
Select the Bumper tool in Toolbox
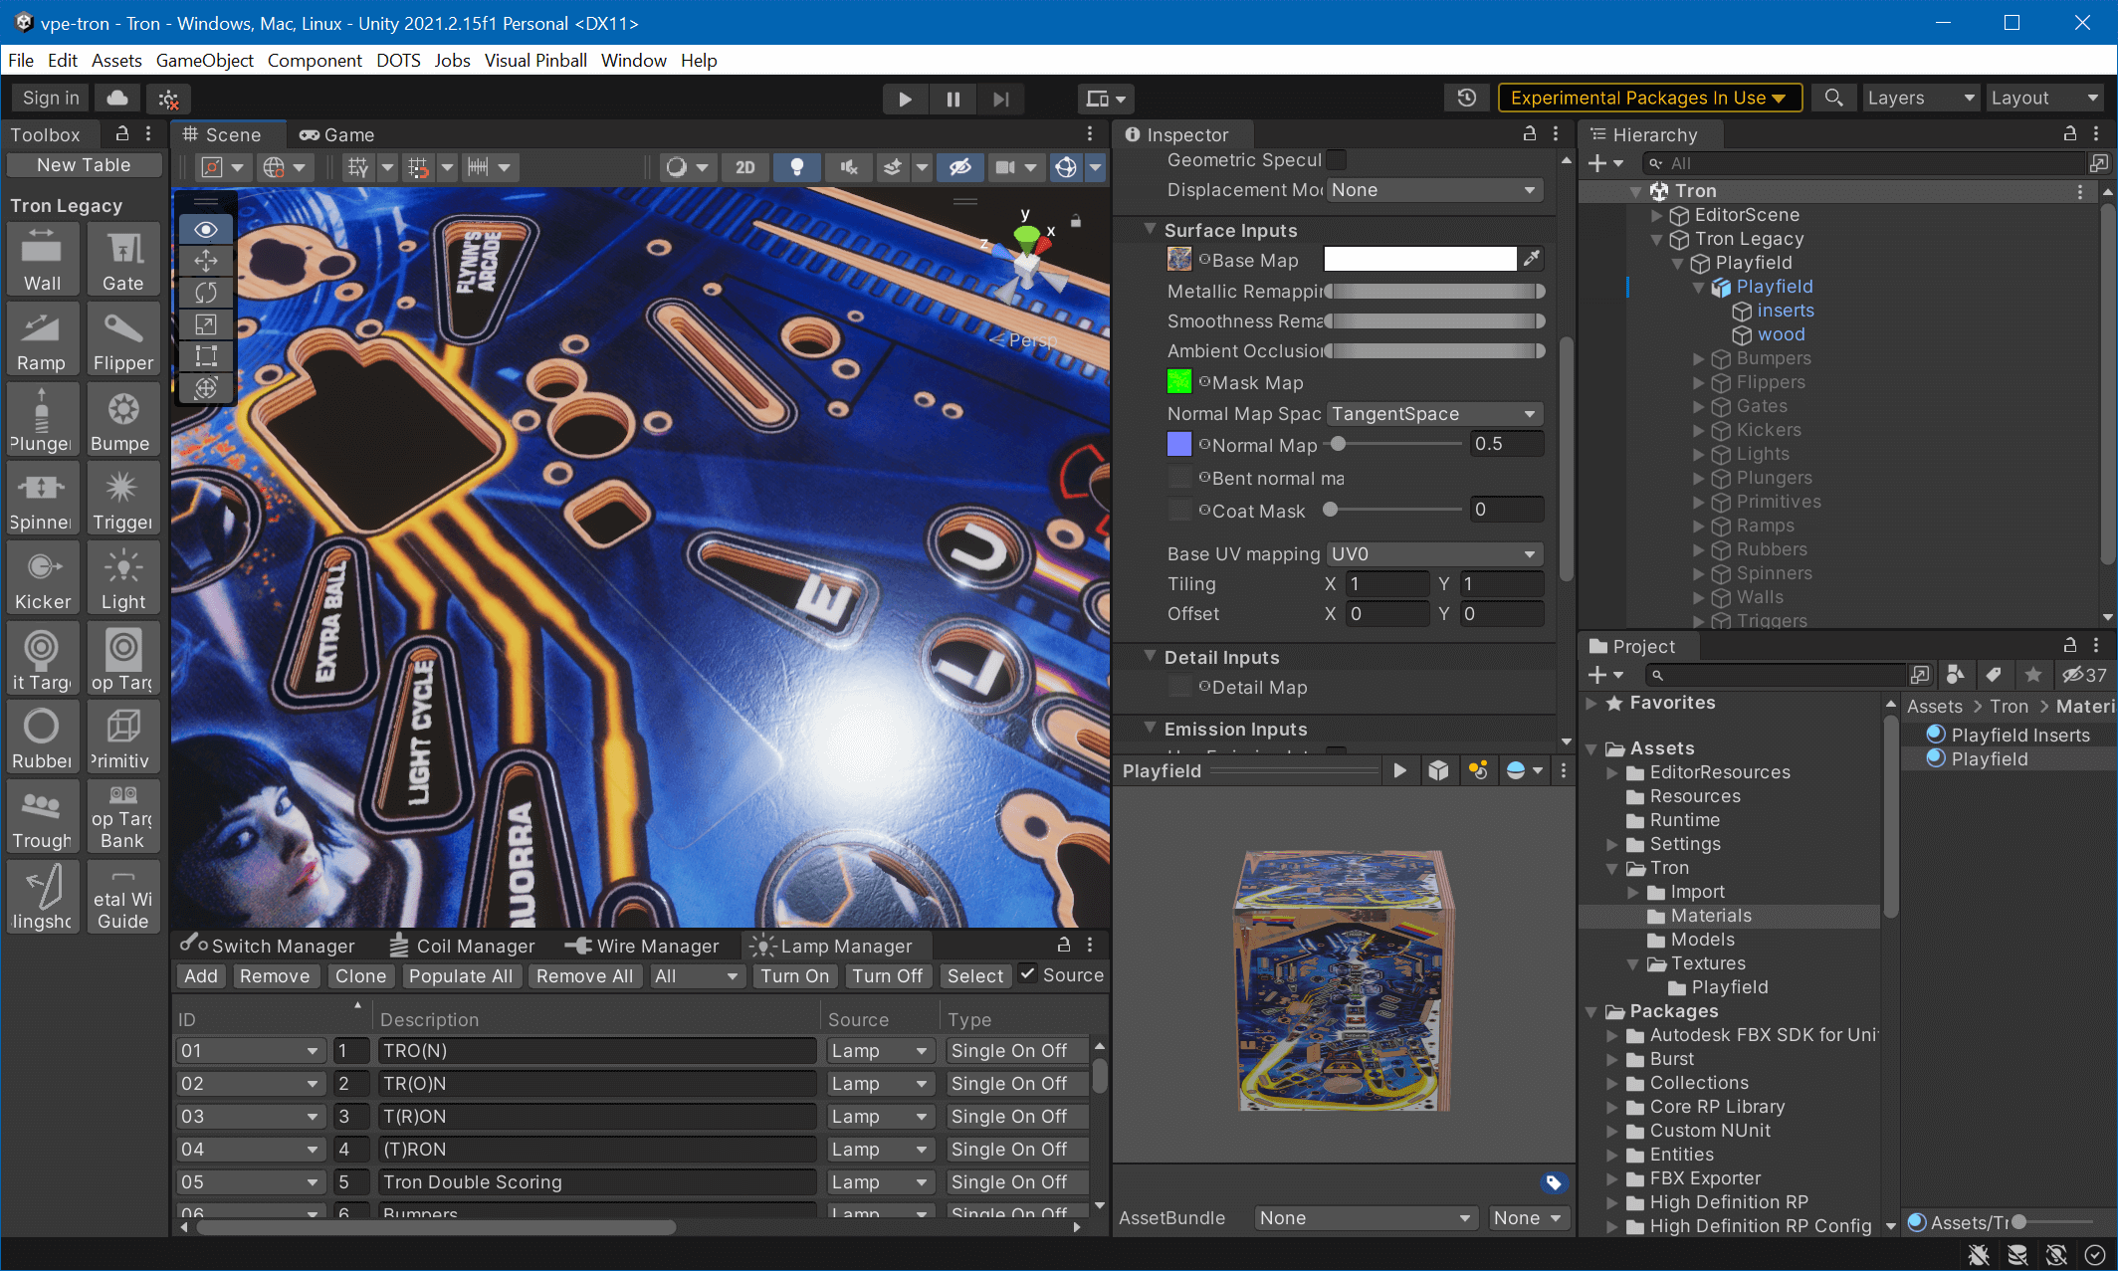[x=123, y=419]
